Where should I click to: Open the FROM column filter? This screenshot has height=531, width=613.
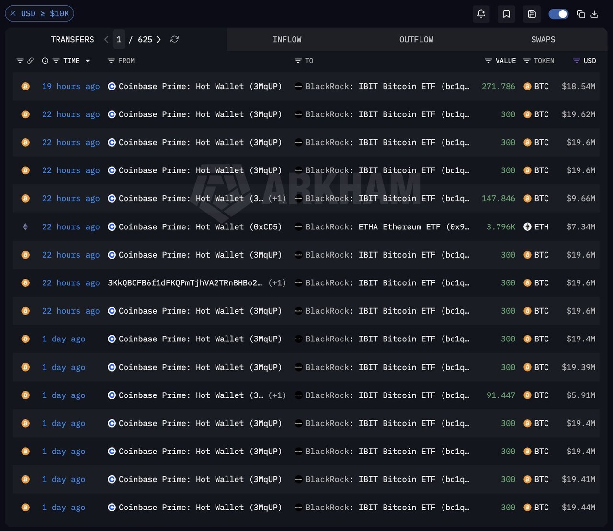click(x=111, y=61)
